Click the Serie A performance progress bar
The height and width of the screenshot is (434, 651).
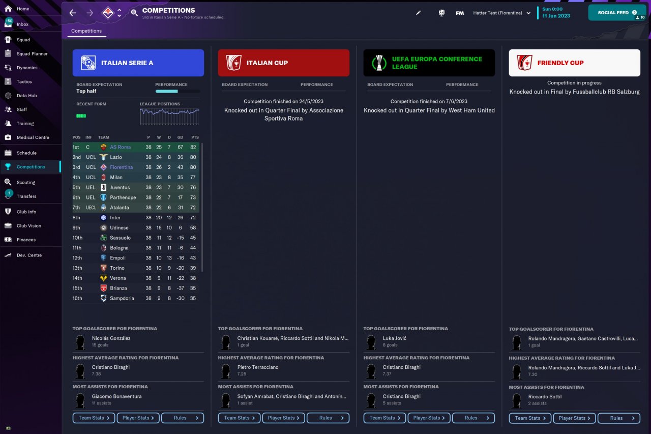click(x=177, y=92)
